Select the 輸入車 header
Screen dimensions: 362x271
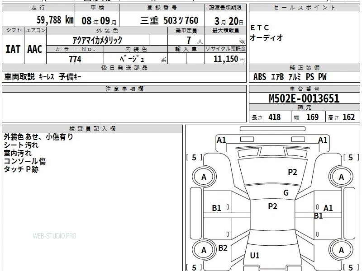tap(186, 49)
